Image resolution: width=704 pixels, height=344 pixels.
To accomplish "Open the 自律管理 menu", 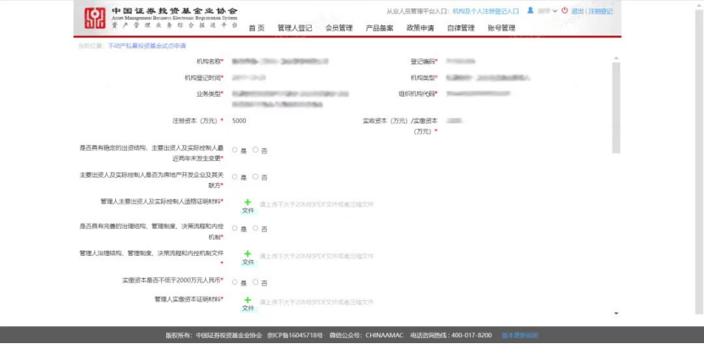I will [x=461, y=28].
